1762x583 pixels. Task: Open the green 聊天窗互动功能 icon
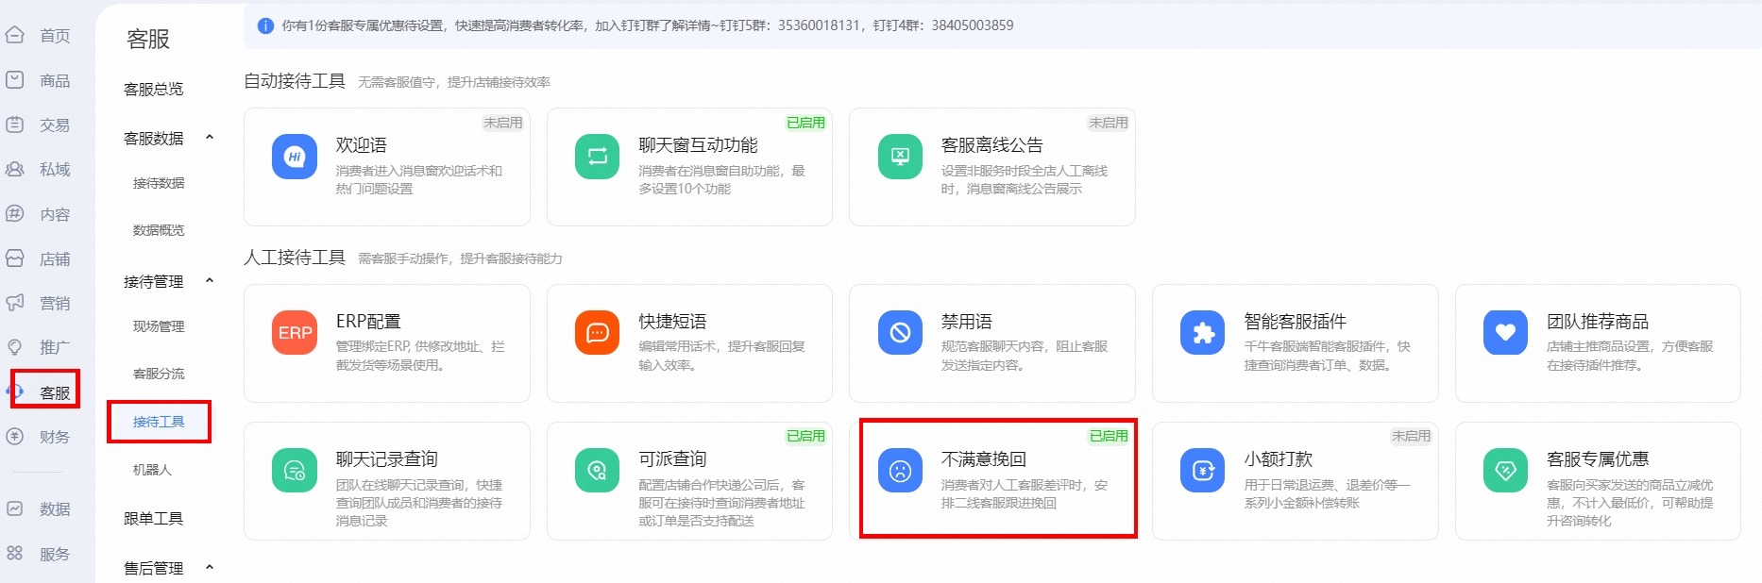click(597, 157)
